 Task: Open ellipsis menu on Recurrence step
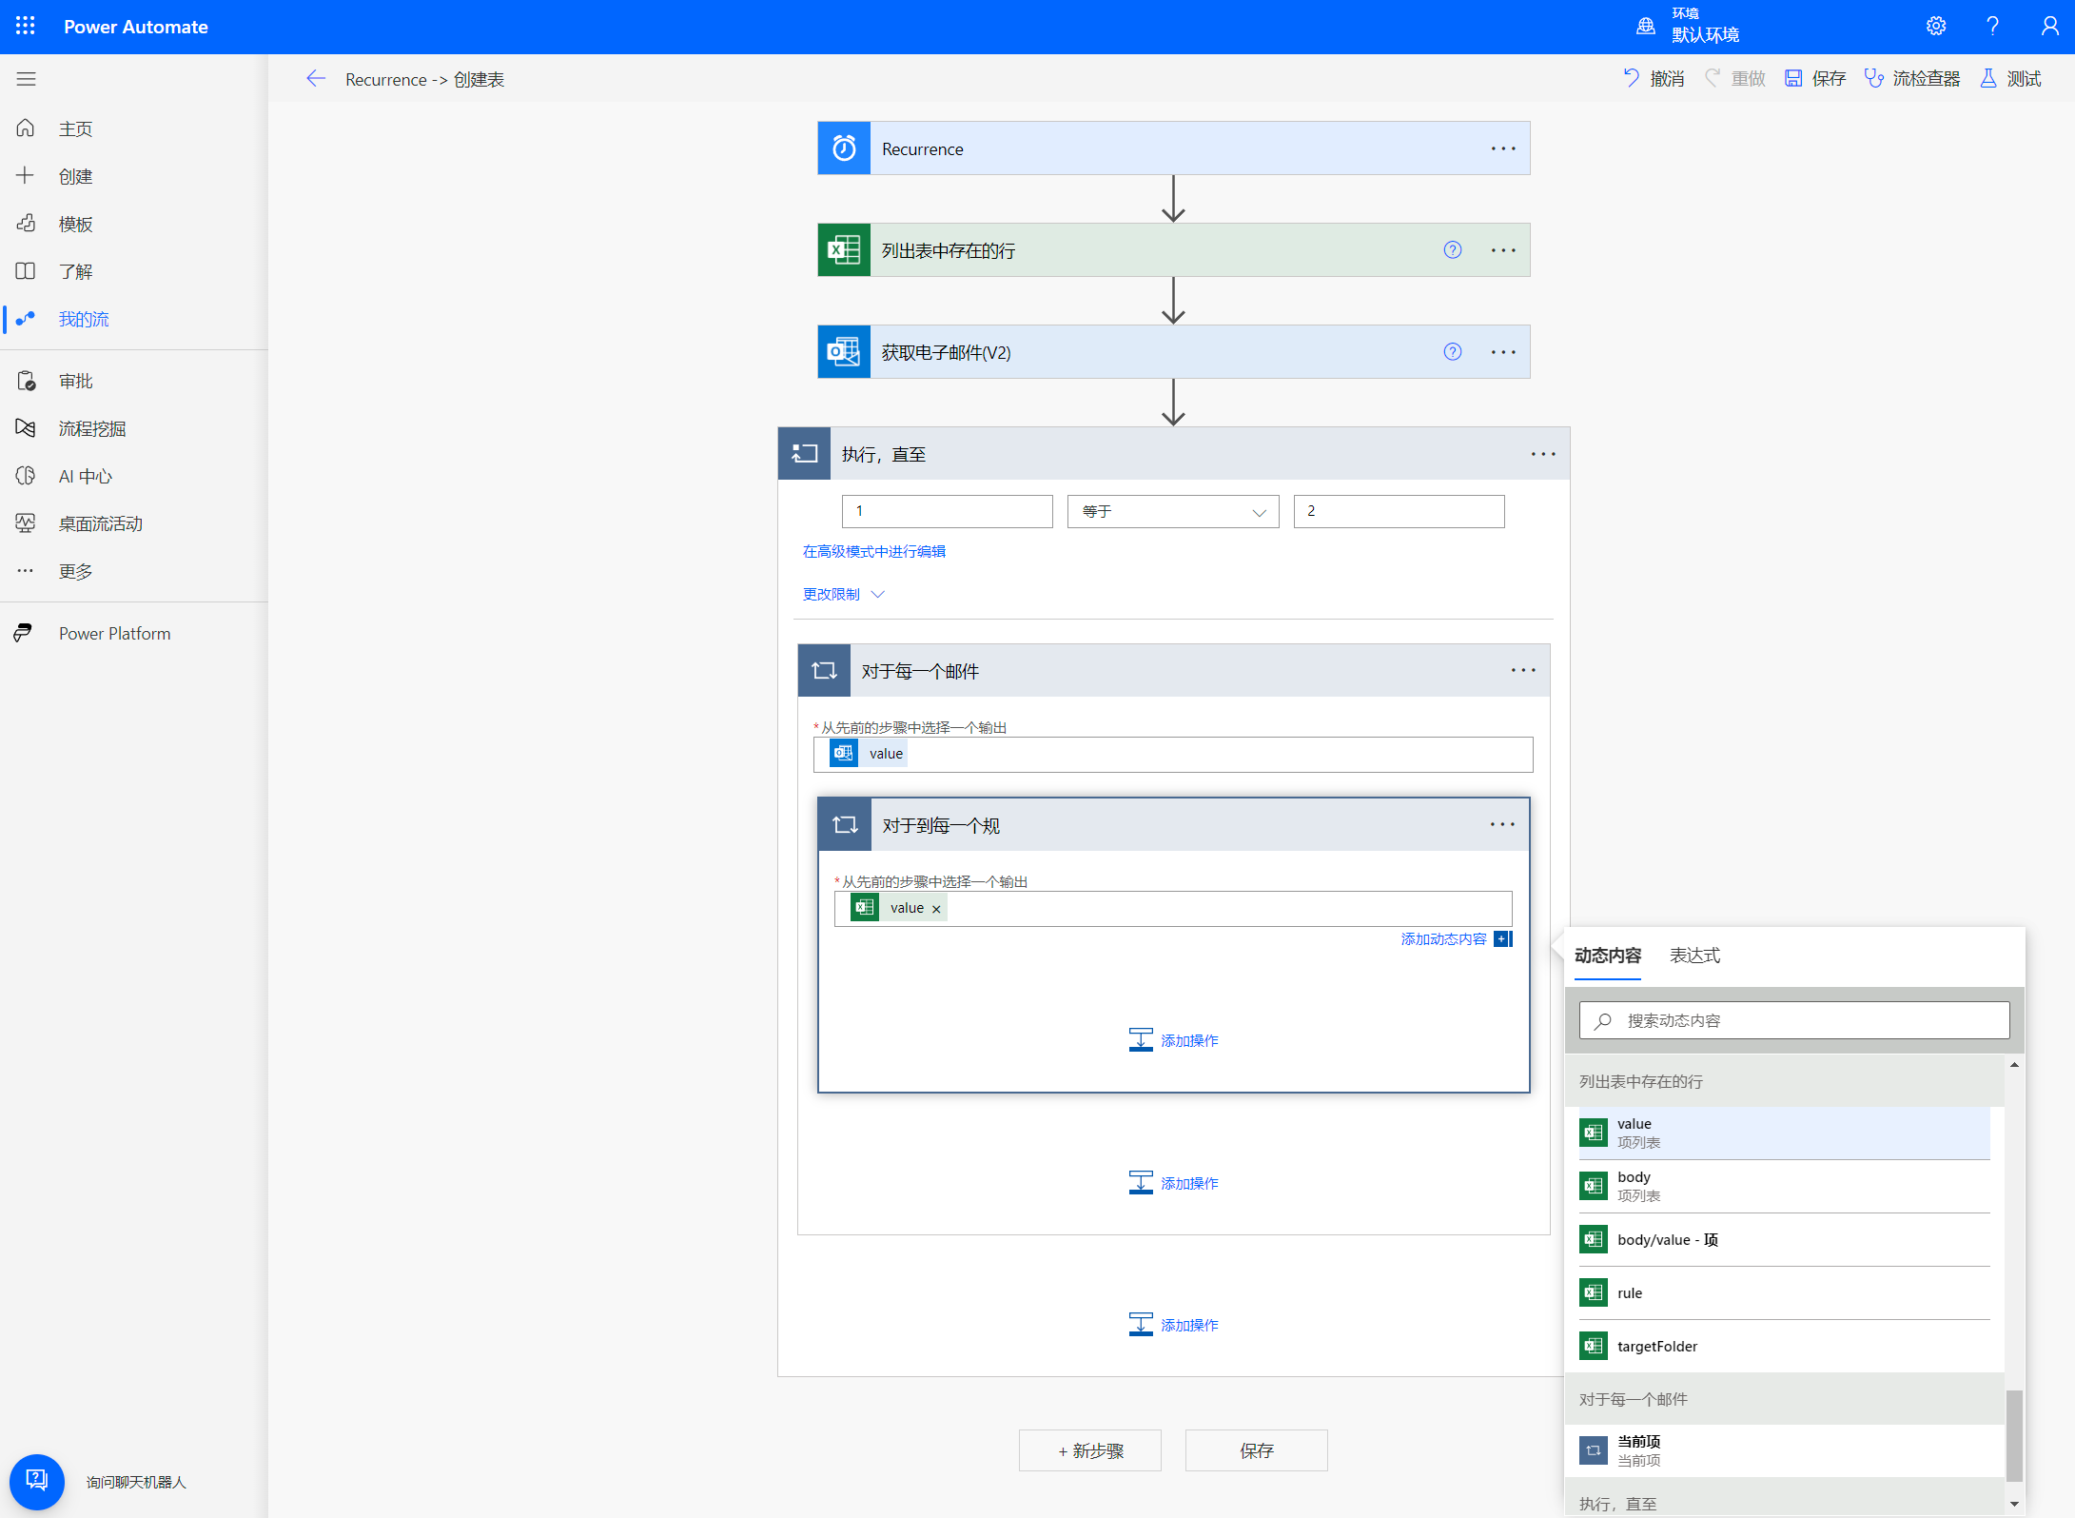coord(1503,148)
